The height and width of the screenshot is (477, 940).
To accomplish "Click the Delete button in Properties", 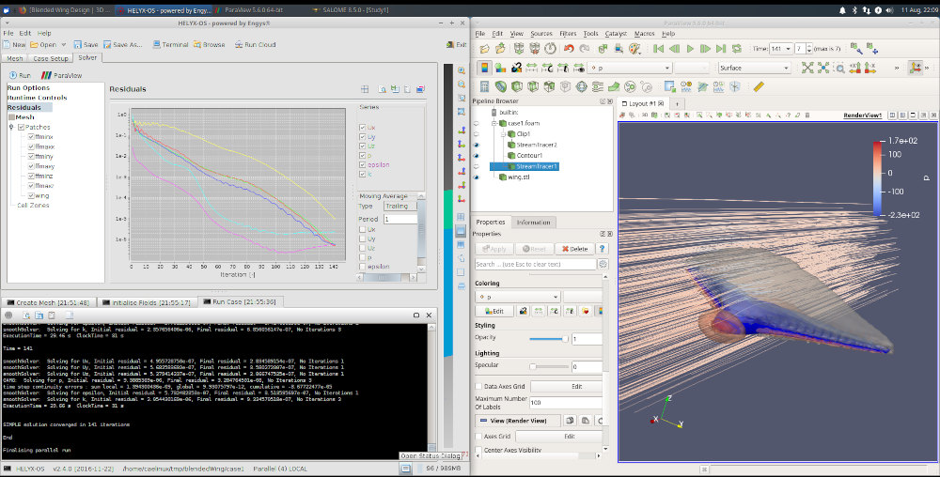I will coord(572,249).
